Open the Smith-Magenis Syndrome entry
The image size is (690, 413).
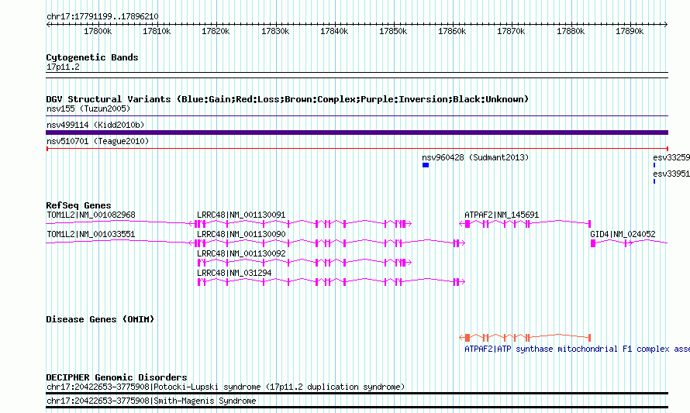pyautogui.click(x=151, y=401)
